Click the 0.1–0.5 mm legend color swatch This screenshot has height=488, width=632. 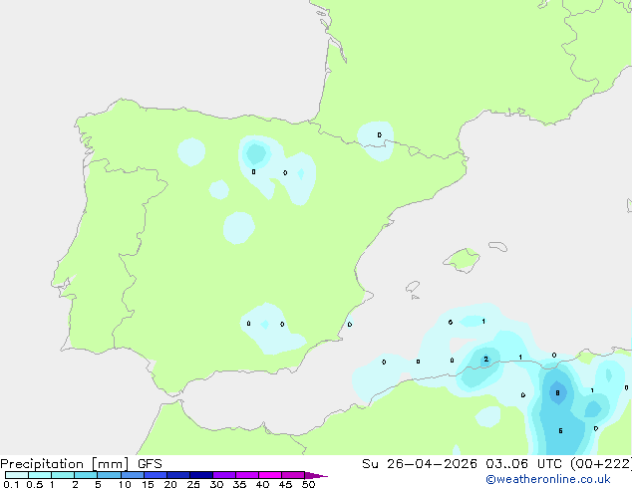coord(17,475)
